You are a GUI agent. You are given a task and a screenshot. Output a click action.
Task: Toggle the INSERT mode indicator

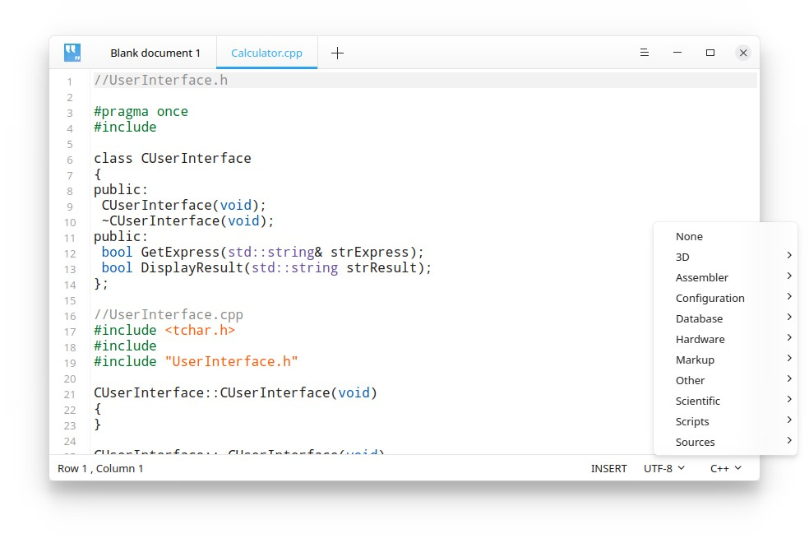click(608, 468)
